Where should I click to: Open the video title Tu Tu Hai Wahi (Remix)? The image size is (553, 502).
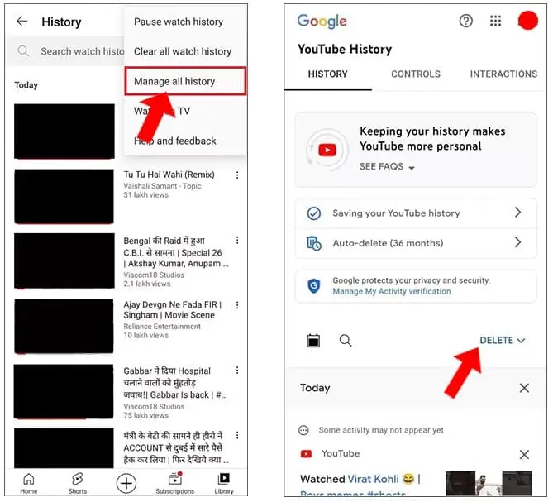click(169, 175)
